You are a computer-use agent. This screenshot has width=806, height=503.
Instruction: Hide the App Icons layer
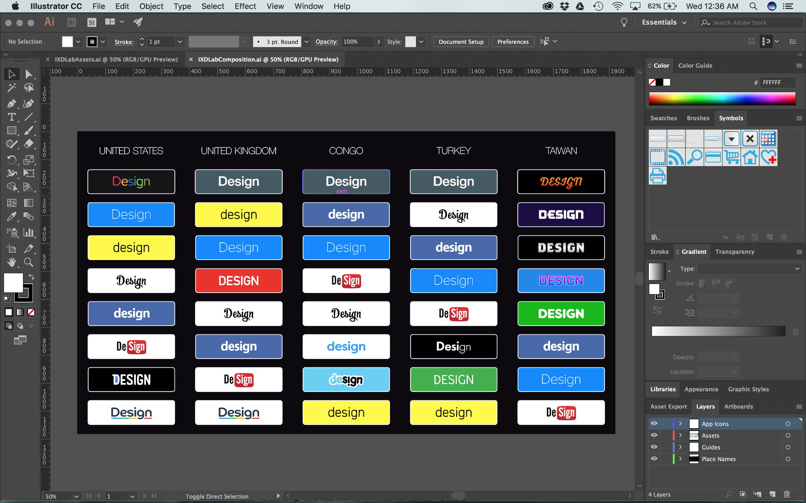click(x=654, y=423)
